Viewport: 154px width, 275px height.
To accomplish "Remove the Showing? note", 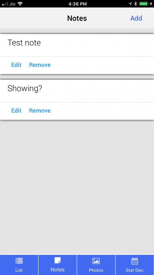I will tap(40, 111).
